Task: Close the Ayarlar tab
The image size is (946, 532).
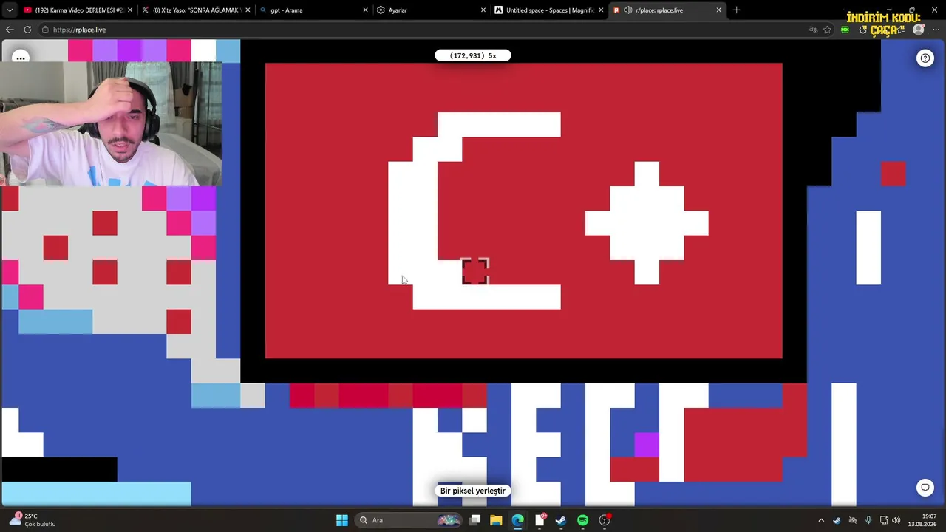Action: tap(483, 10)
